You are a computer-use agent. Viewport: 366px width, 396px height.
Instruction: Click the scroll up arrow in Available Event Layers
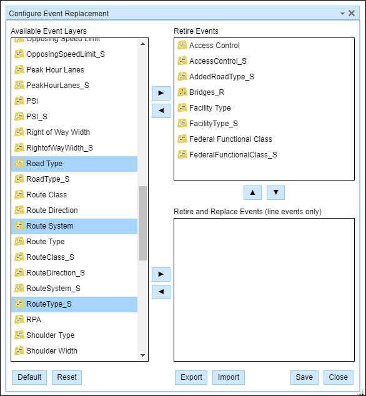tap(142, 44)
